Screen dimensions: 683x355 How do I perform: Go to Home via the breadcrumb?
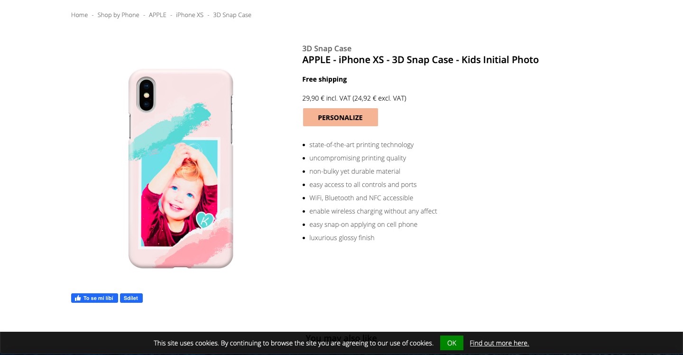[x=79, y=15]
